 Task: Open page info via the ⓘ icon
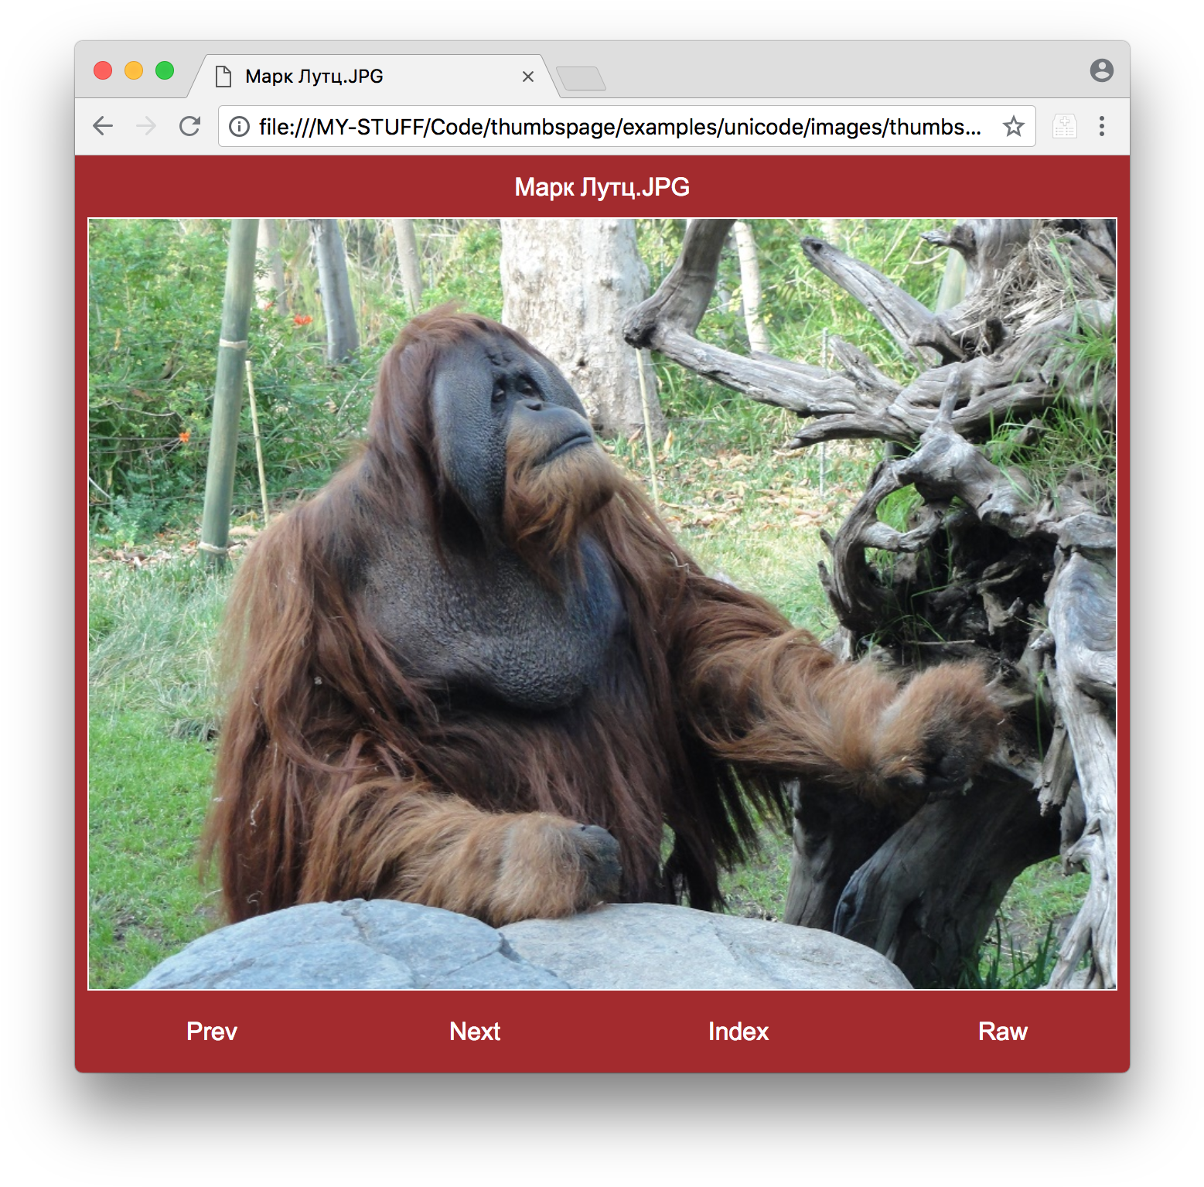[238, 126]
